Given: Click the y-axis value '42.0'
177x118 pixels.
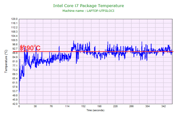Looking at the screenshot, I should coord(15,104).
